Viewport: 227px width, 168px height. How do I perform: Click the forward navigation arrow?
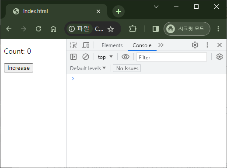[x=24, y=29]
